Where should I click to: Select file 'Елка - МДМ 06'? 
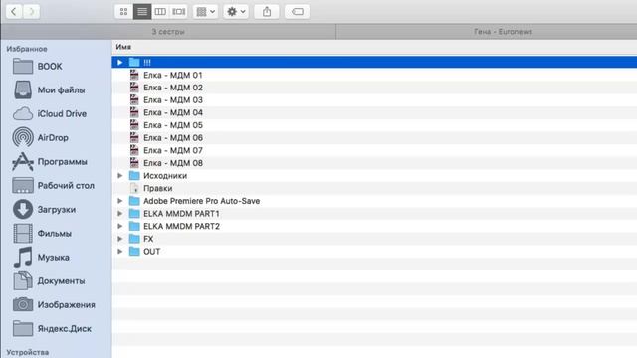coord(173,138)
